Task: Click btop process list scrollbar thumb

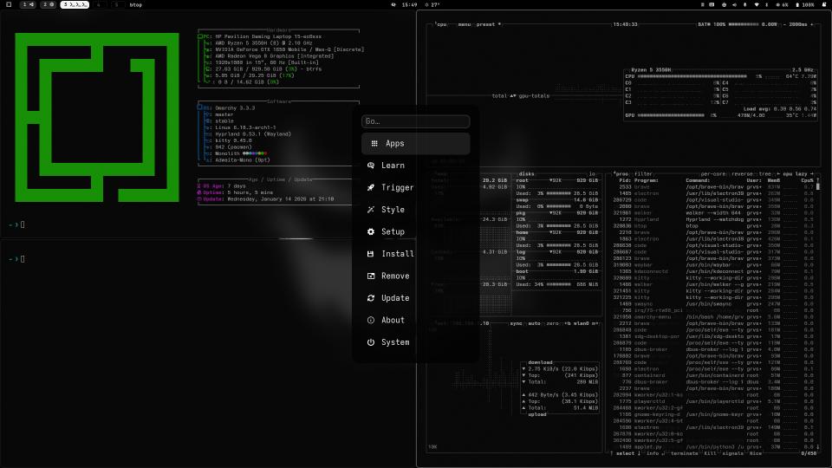Action: (817, 187)
